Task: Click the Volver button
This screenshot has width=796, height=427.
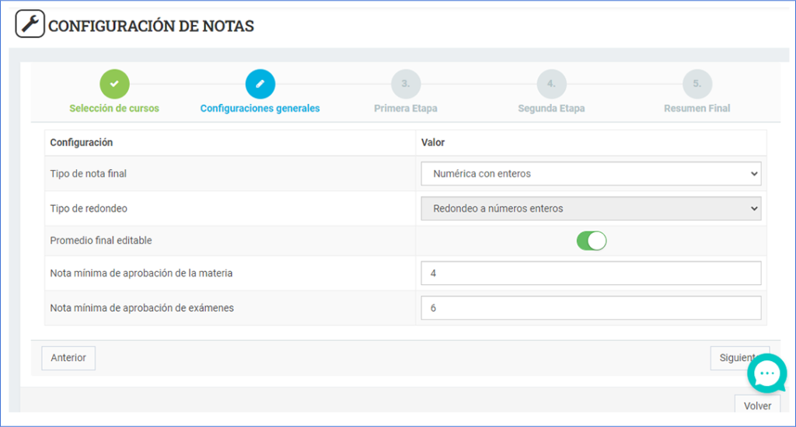Action: 757,405
